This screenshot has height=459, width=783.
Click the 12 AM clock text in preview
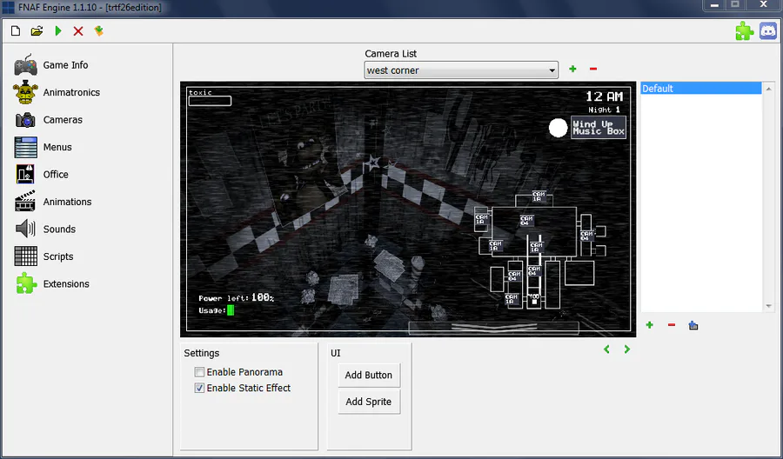[605, 96]
